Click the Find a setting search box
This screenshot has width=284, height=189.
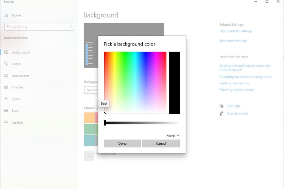[39, 26]
